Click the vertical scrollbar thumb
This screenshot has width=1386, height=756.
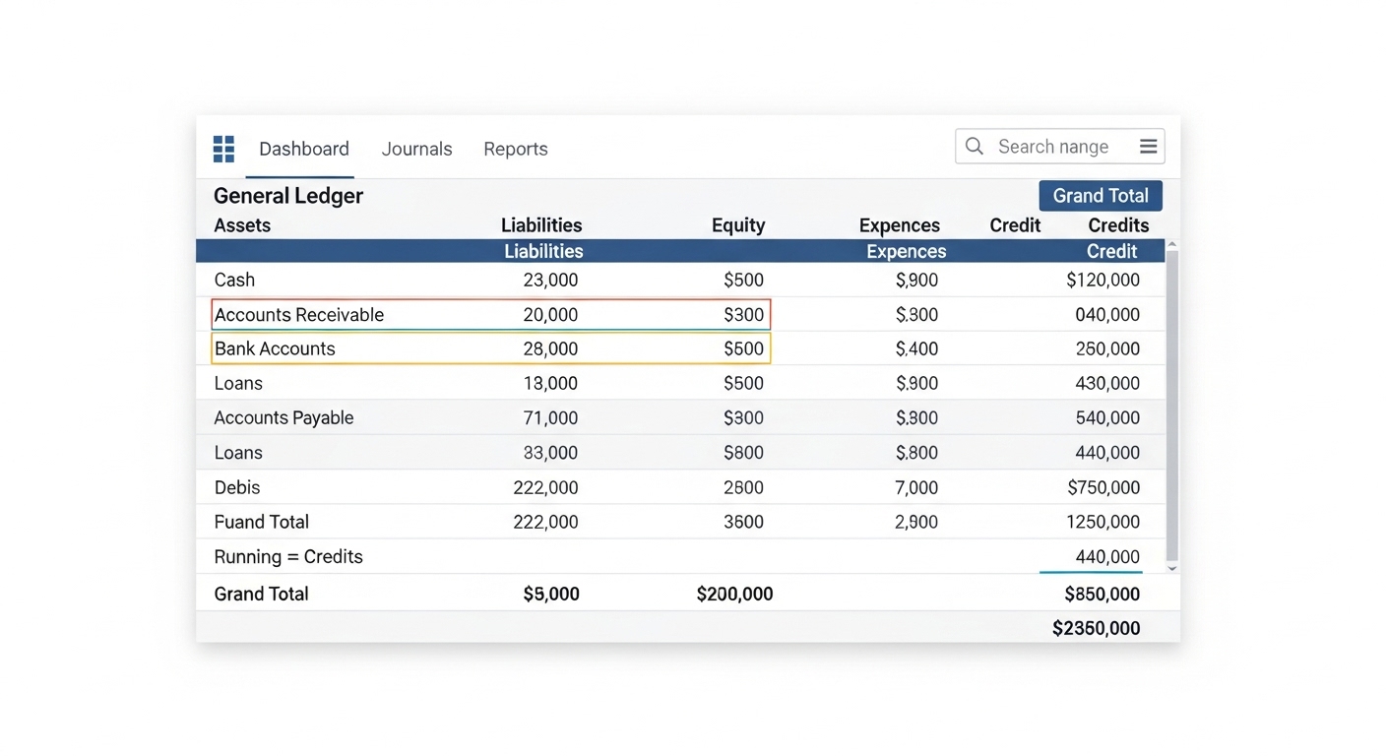pyautogui.click(x=1171, y=404)
